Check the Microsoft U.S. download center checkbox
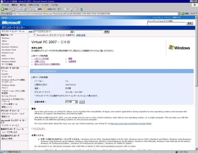198x154 pixels. point(35,35)
